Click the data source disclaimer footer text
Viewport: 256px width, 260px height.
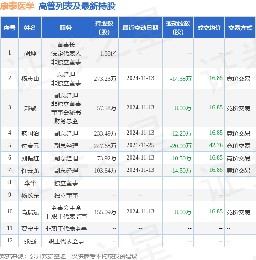pyautogui.click(x=69, y=256)
